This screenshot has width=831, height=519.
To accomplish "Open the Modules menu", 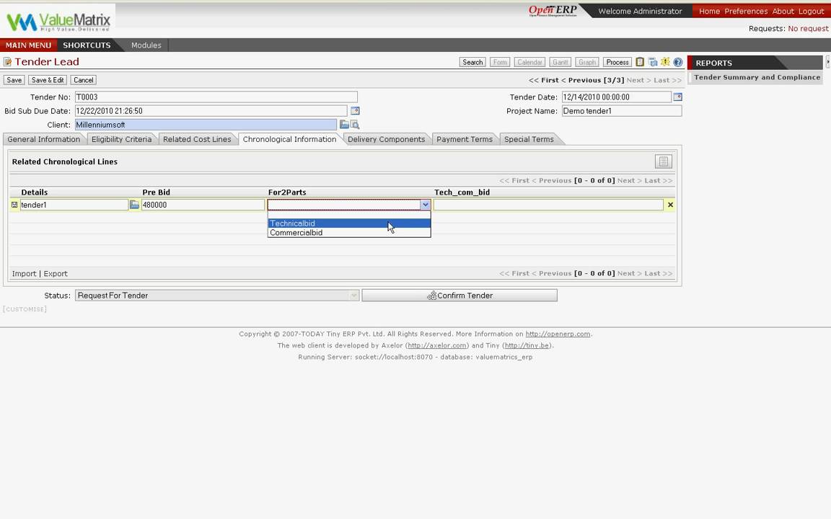I will [146, 45].
